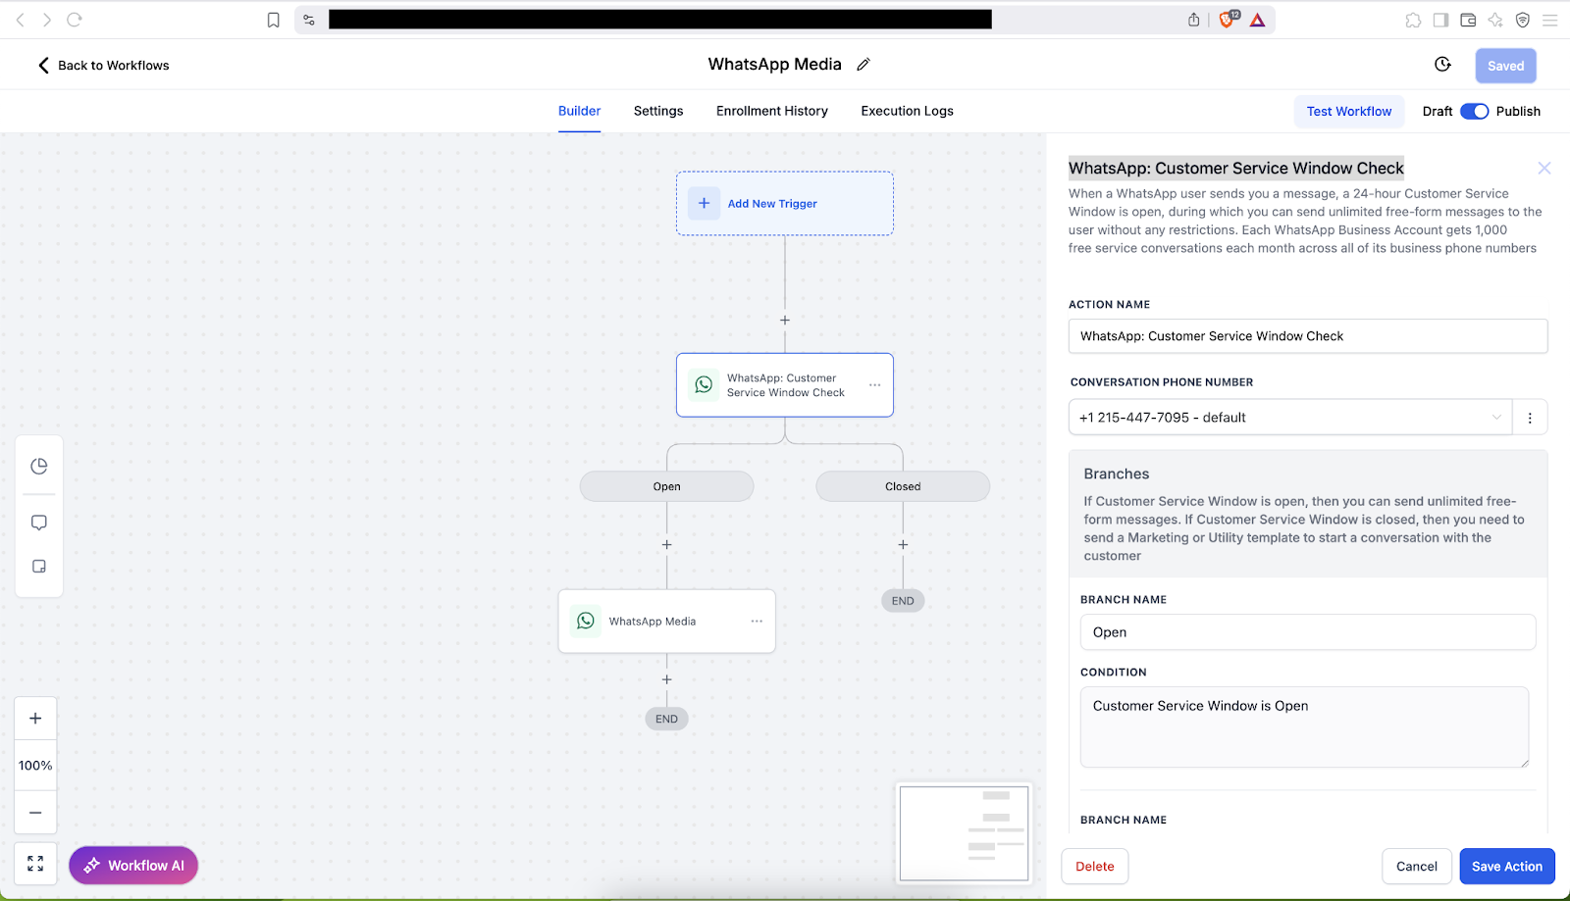Click the Condition text area
Screen dimensions: 1570x901
(x=1305, y=726)
